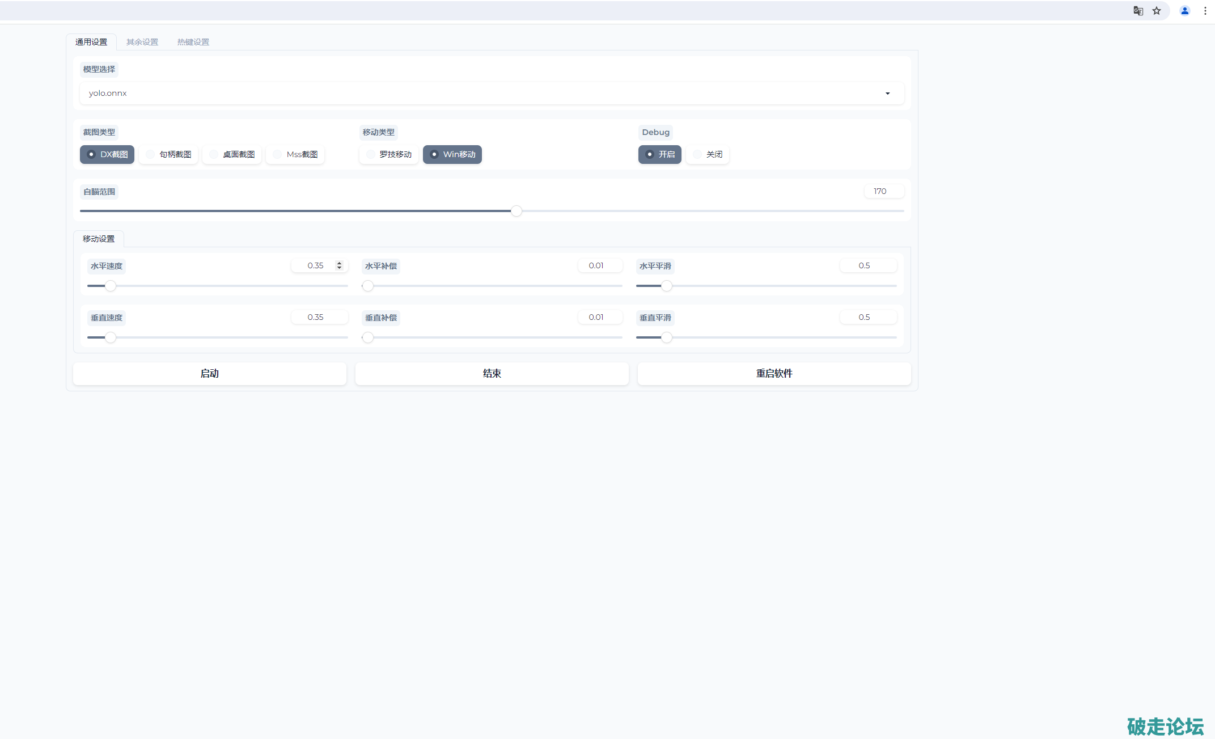
Task: Click the 重启软件 button
Action: click(x=774, y=373)
